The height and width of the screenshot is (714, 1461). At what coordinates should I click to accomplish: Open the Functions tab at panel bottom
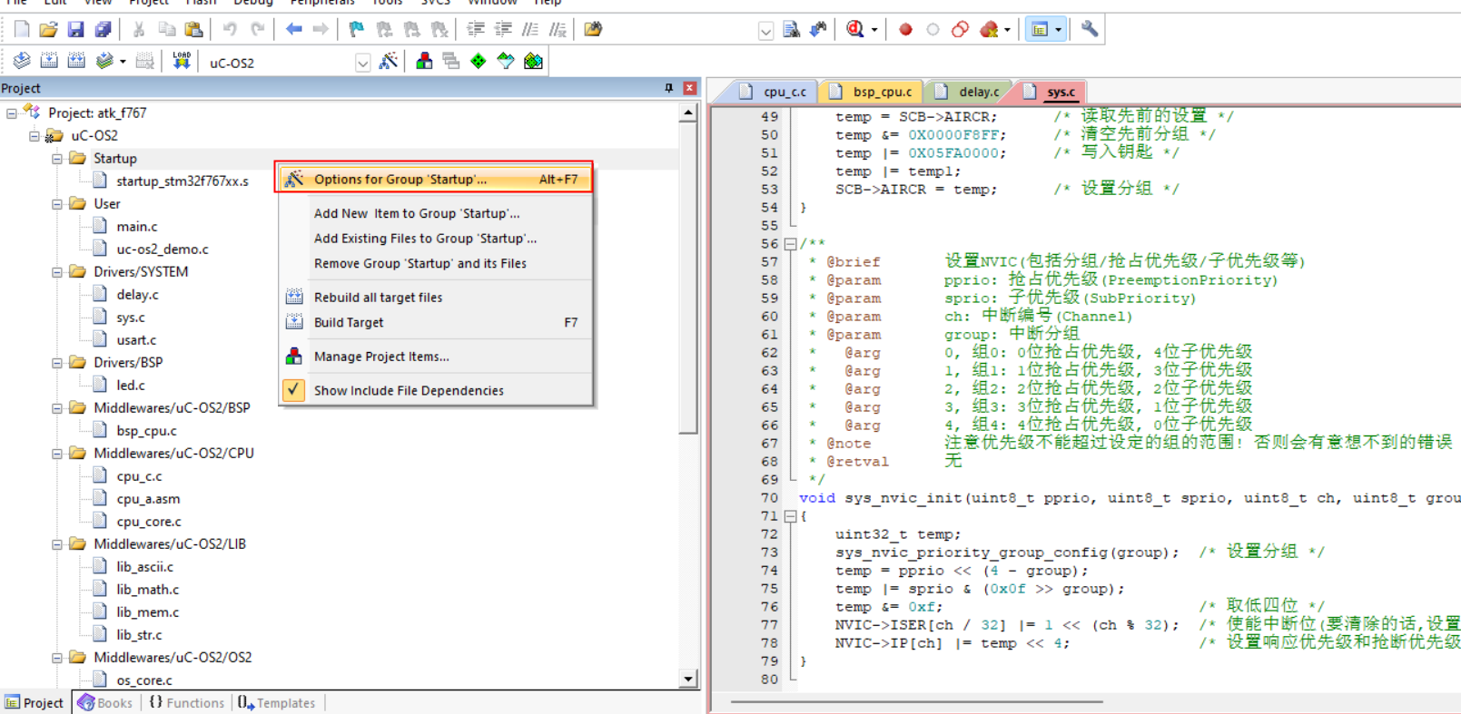click(x=187, y=703)
